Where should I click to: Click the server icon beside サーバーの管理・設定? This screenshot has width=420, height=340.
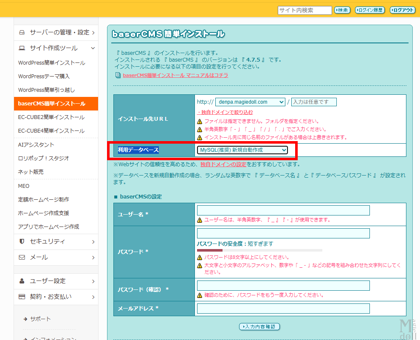coord(22,33)
